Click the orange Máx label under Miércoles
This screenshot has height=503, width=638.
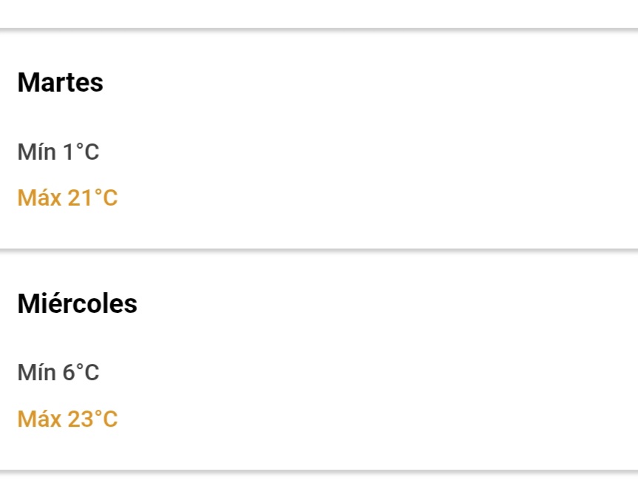coord(39,419)
